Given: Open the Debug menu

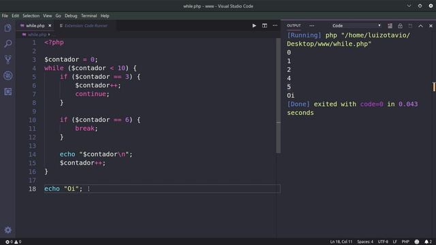Looking at the screenshot, I should [x=71, y=16].
